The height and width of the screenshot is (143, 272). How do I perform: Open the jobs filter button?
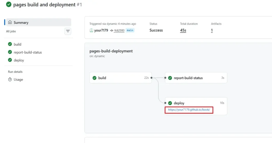[x=68, y=31]
